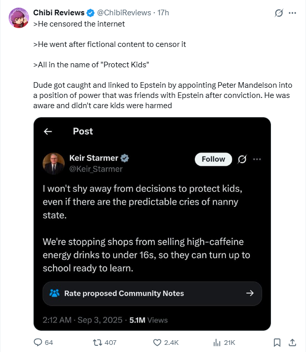Like the Chibi Reviews post

158,342
